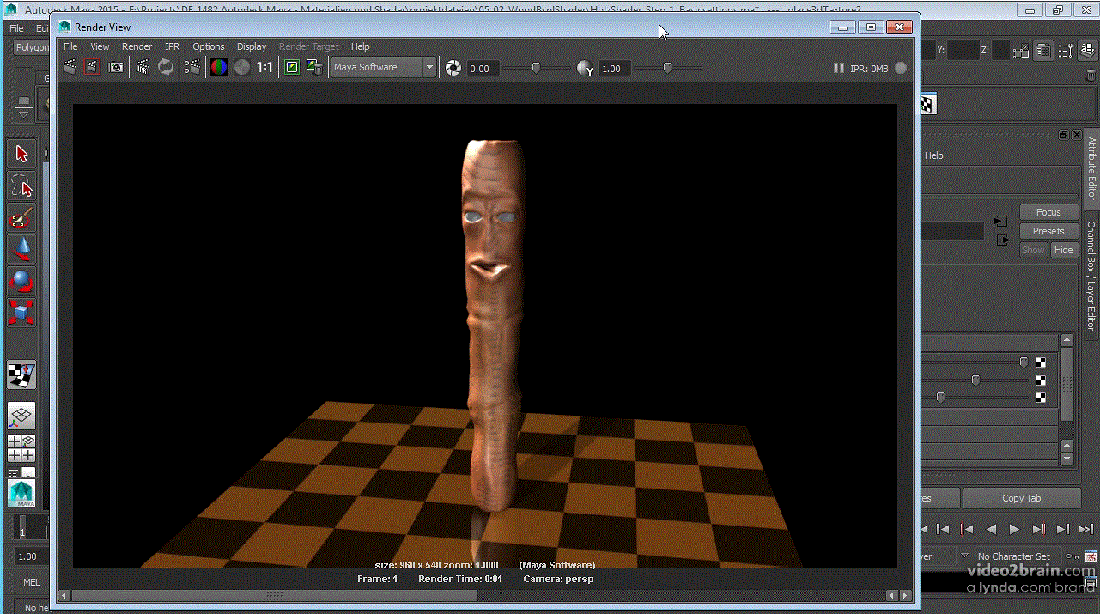Click the MEL command line label

tap(32, 581)
